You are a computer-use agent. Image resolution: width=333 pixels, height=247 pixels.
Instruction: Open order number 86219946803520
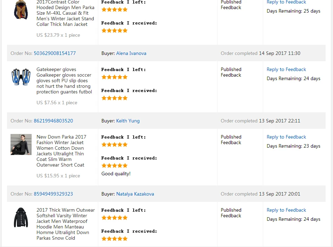point(53,121)
